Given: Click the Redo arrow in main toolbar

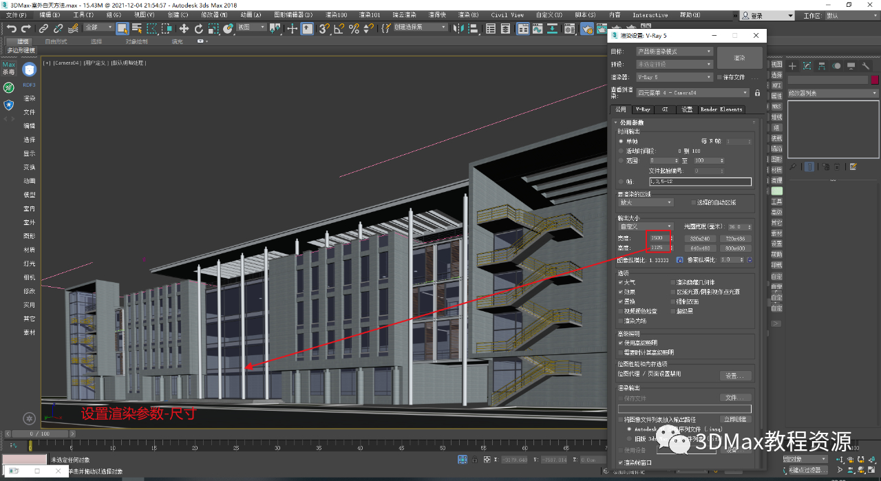Looking at the screenshot, I should click(x=26, y=28).
